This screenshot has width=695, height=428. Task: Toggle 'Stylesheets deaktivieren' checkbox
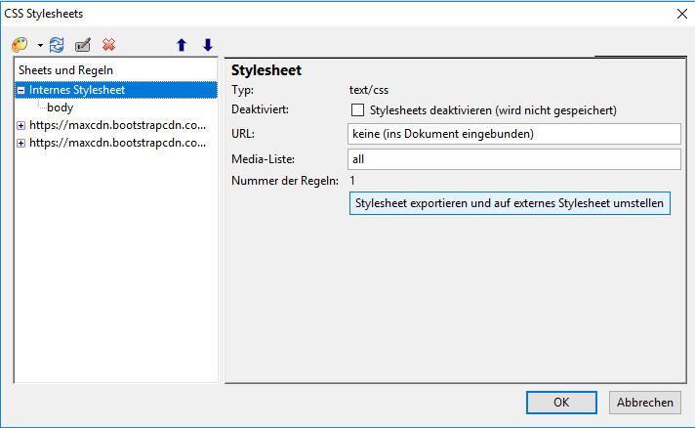pos(357,110)
